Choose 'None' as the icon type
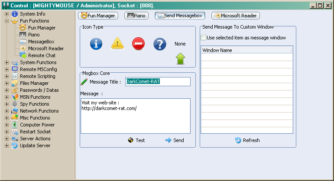 click(180, 44)
